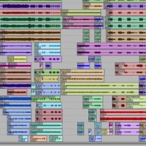Select the upper long red waveform clip
146x146 pixels.
tap(123, 112)
